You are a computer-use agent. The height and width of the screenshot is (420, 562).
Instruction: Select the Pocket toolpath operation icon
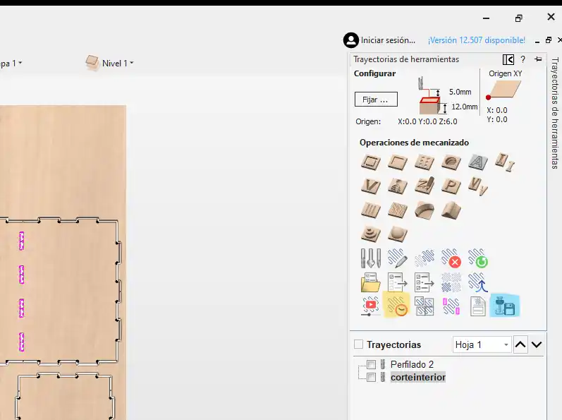point(398,162)
